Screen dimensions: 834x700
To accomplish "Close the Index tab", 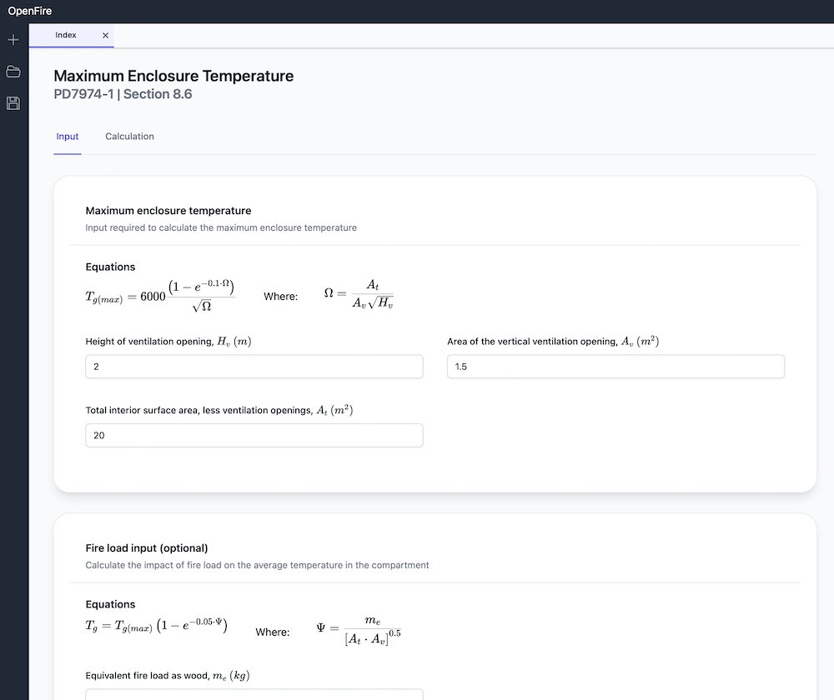I will pyautogui.click(x=105, y=35).
